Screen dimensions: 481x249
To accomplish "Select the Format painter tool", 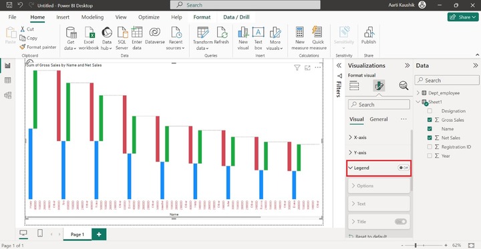I will point(38,47).
